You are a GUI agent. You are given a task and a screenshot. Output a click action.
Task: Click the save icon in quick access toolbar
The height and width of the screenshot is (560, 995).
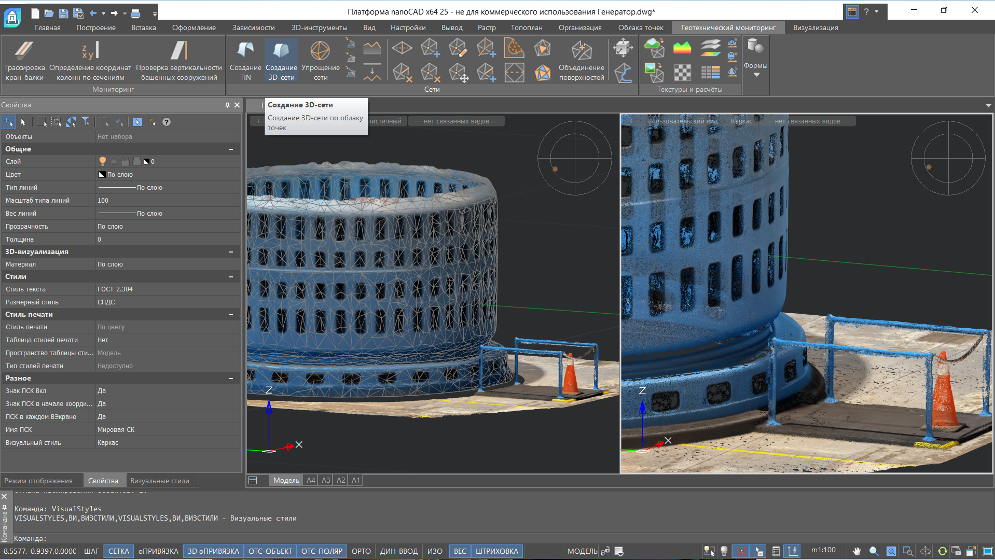click(63, 13)
